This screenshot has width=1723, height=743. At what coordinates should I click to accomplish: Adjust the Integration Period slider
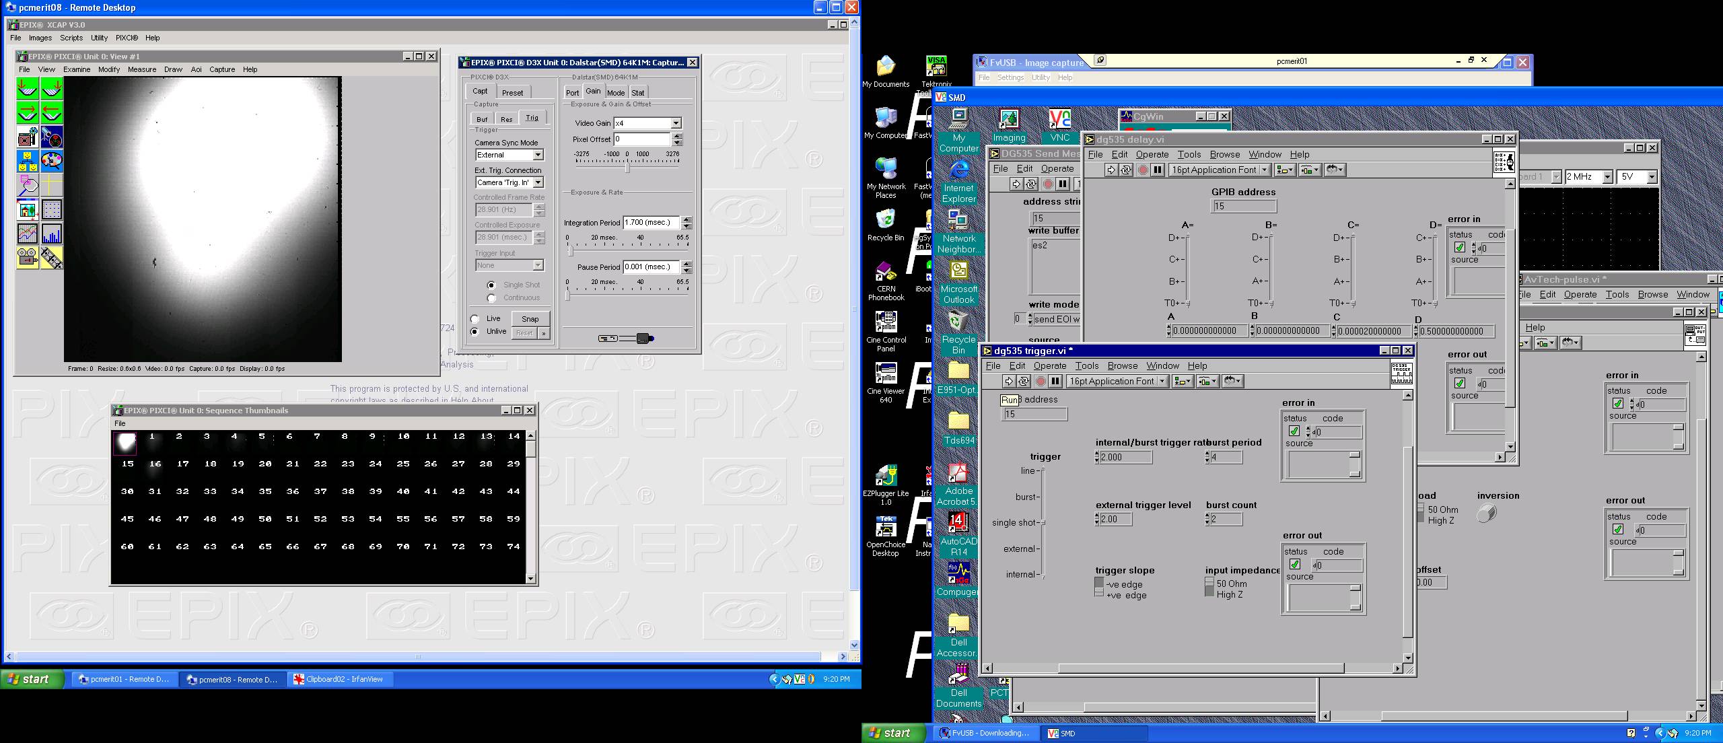pyautogui.click(x=570, y=250)
